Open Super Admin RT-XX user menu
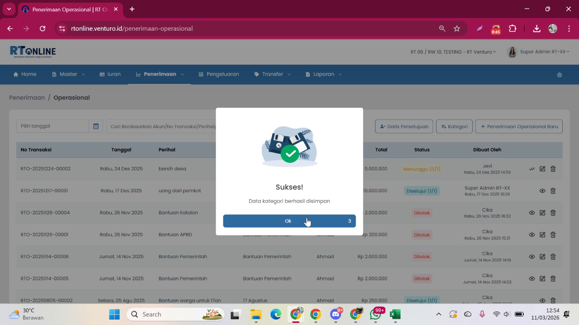This screenshot has width=579, height=325. tap(539, 52)
